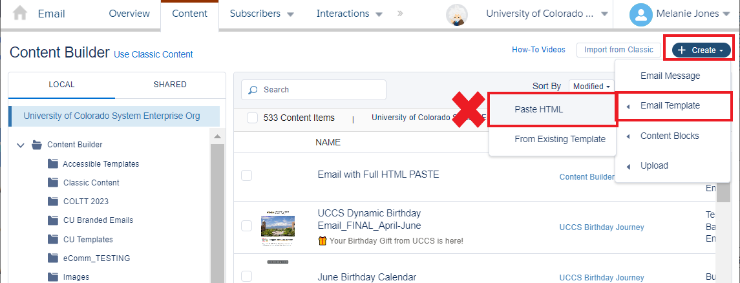The width and height of the screenshot is (740, 283).
Task: Tick the select-all checkbox beside 533 Content Items
Action: [253, 118]
